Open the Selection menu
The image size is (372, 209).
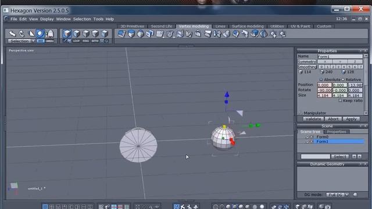click(x=82, y=19)
